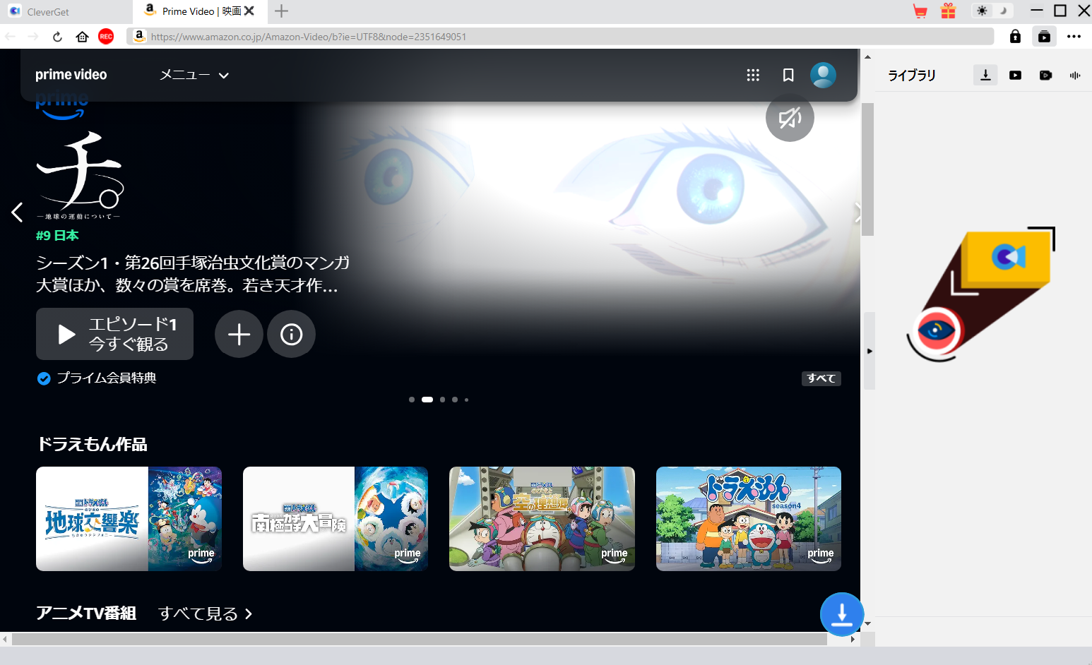
Task: Select fourth carousel pagination dot
Action: [455, 400]
